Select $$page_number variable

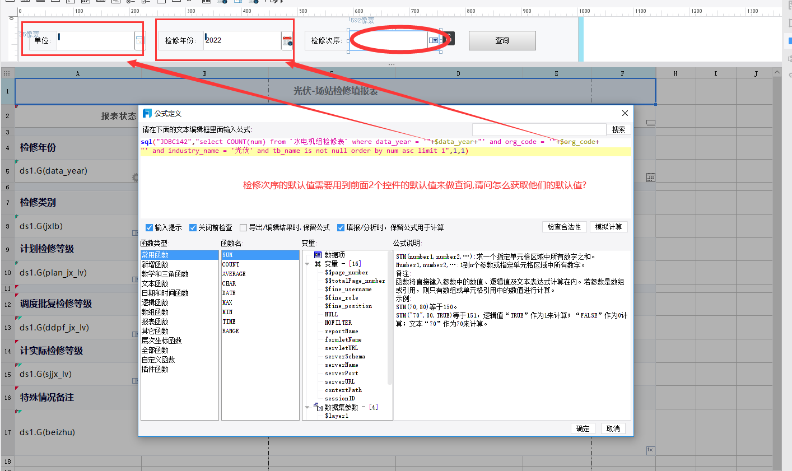tap(346, 272)
